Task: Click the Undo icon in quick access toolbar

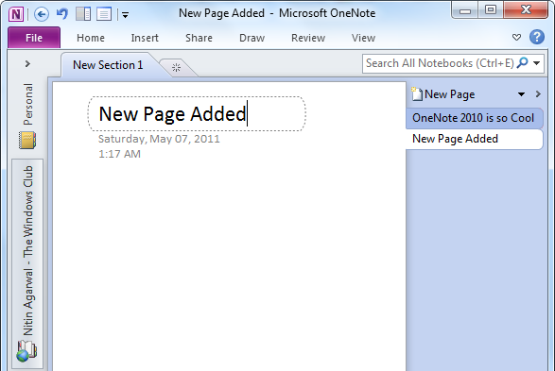Action: click(x=62, y=14)
